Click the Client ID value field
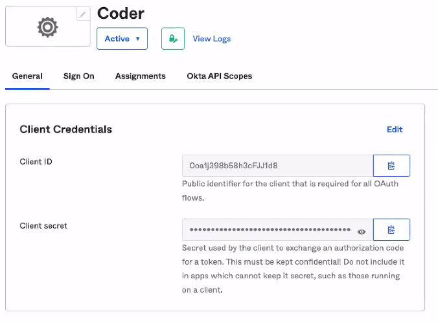 [278, 166]
